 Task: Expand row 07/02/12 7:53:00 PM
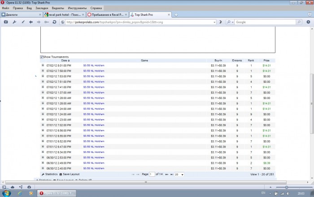pos(43,76)
